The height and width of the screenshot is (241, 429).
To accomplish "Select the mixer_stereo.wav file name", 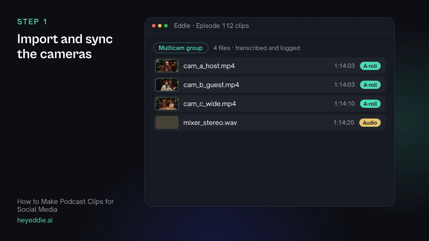I will (x=210, y=123).
